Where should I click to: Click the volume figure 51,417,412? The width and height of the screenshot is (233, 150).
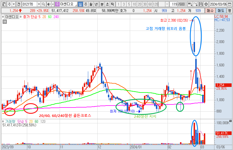tap(60, 11)
